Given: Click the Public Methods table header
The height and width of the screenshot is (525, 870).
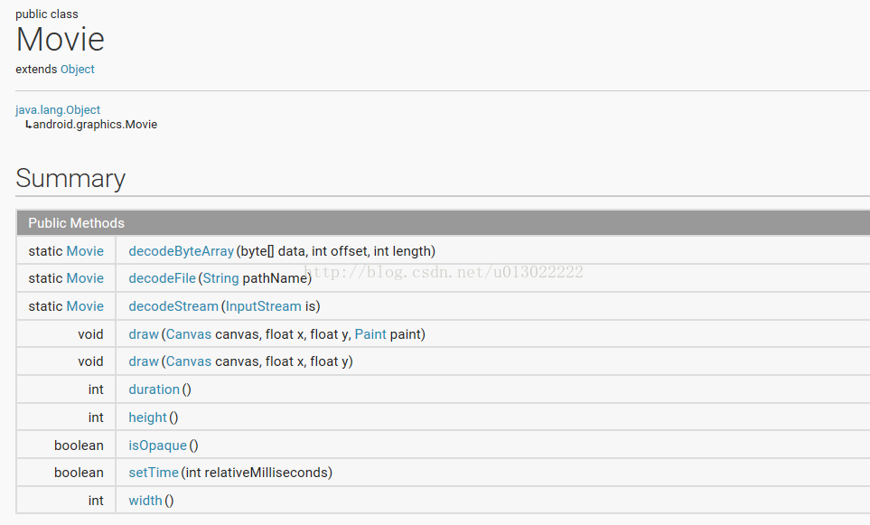Looking at the screenshot, I should [x=76, y=223].
